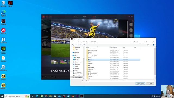The width and height of the screenshot is (174, 98).
Task: Select second game screenshot thumbnail in Garena
Action: [x=63, y=62]
